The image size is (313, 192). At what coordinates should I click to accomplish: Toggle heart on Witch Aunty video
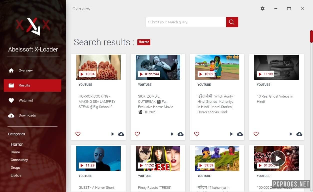[x=197, y=134]
